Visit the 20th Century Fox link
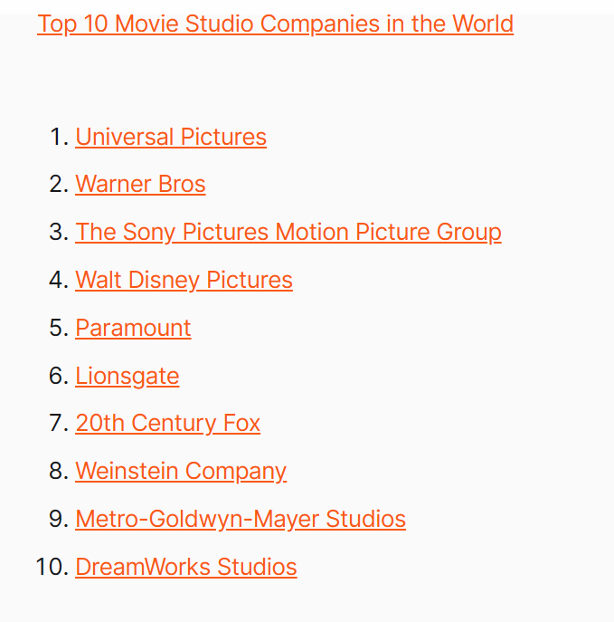 coord(167,424)
